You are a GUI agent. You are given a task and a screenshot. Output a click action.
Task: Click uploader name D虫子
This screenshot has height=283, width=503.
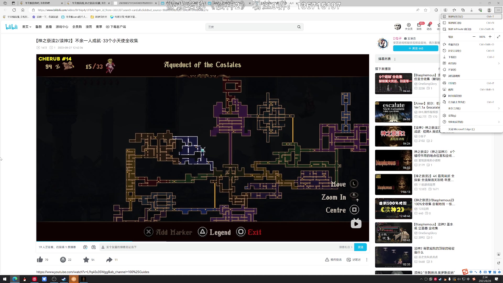coord(397,39)
